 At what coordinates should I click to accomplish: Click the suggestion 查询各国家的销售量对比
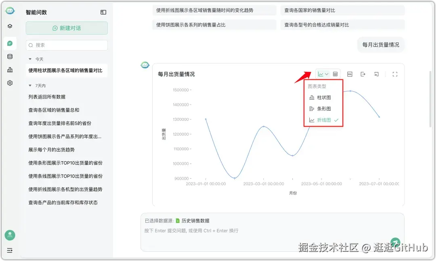(x=342, y=10)
